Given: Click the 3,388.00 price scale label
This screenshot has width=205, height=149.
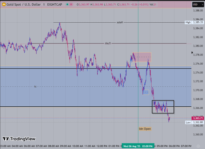Looking at the screenshot, I should coord(198,11).
